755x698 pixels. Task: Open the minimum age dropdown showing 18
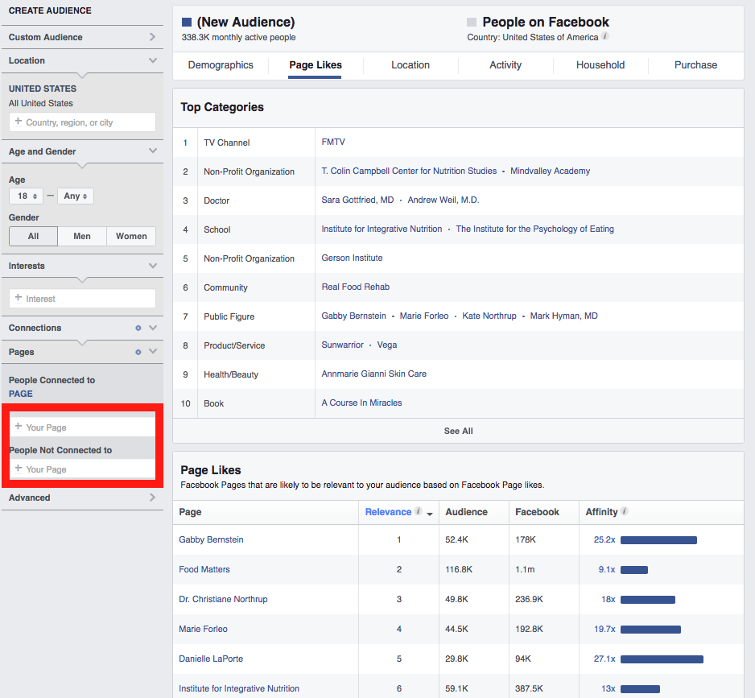(26, 196)
